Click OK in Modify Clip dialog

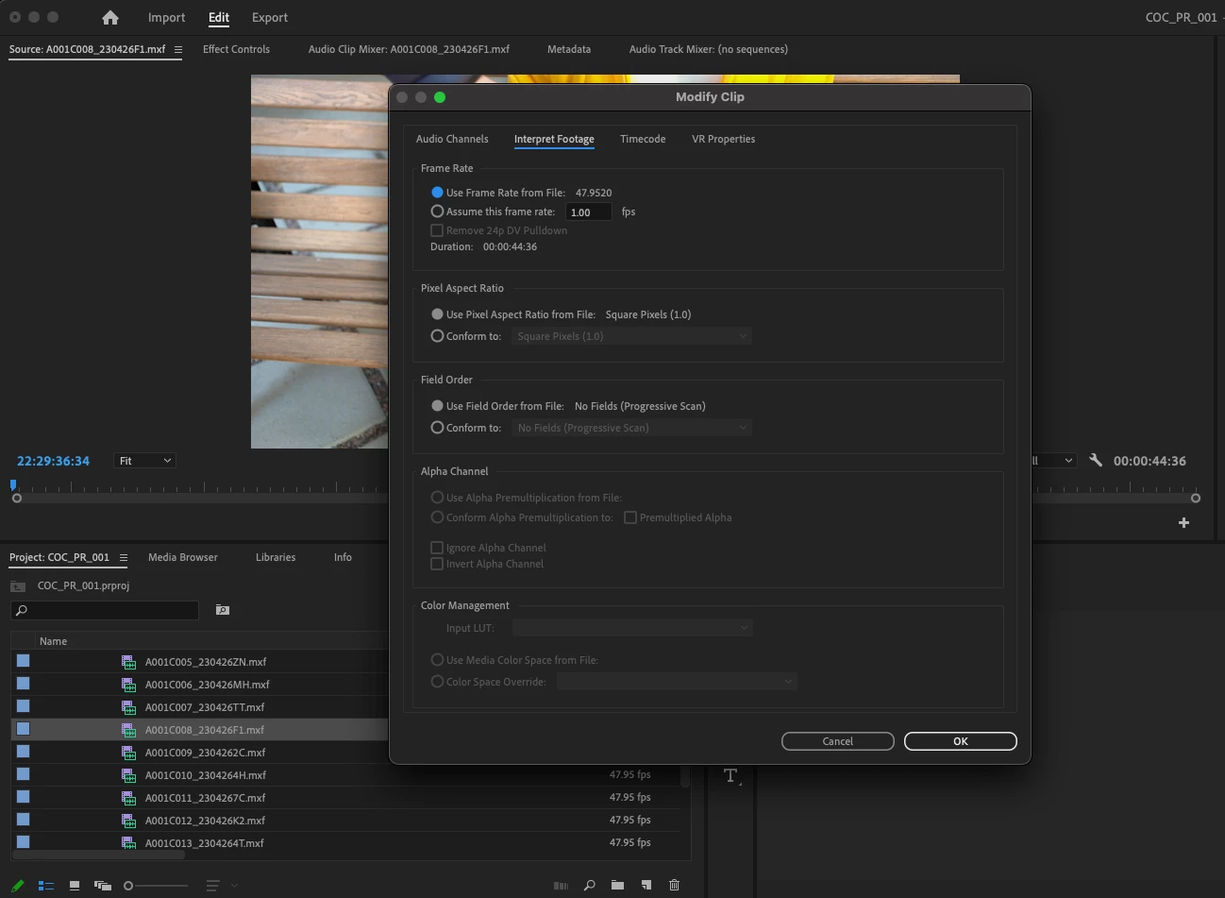[x=961, y=741]
